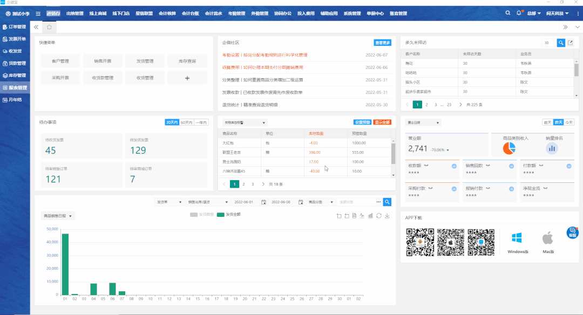Expand the 发货单 type dropdown
Screen dimensions: 583x315
[168, 202]
